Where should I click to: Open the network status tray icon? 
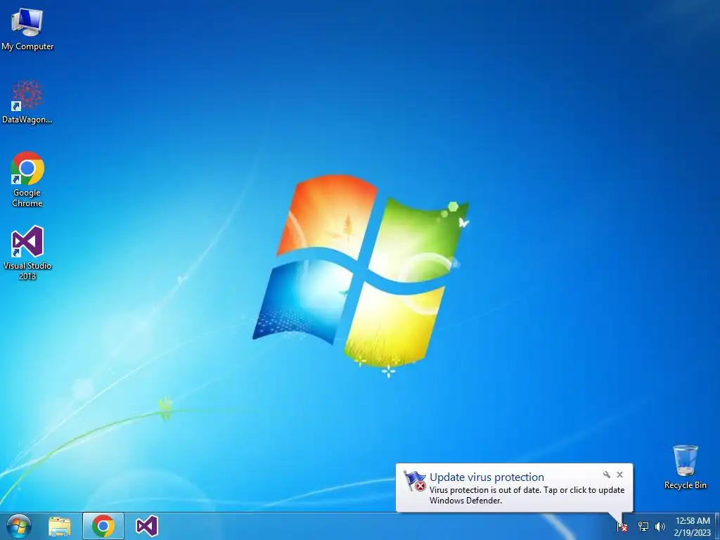[643, 527]
